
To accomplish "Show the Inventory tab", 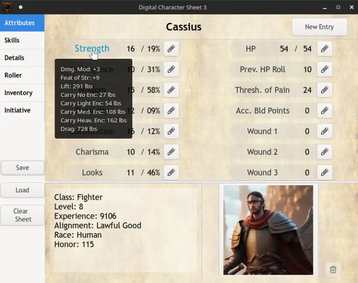I will tap(22, 93).
